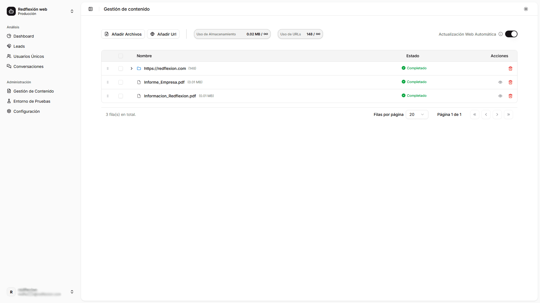This screenshot has height=303, width=540.
Task: Delete Informacion_Redflexion.pdf with trash icon
Action: point(510,96)
